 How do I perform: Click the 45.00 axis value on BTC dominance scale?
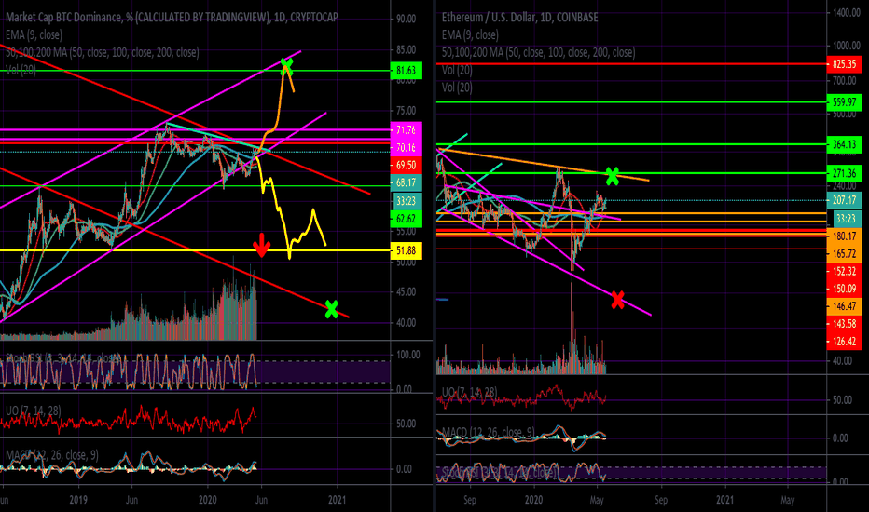tap(407, 292)
